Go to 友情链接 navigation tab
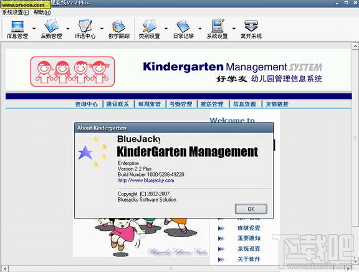359x272 pixels. coord(277,104)
